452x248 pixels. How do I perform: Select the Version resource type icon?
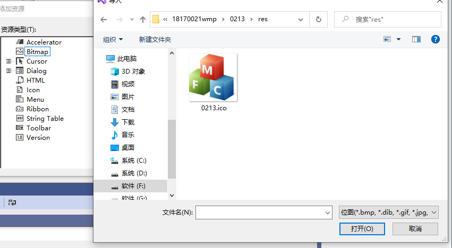coord(20,137)
